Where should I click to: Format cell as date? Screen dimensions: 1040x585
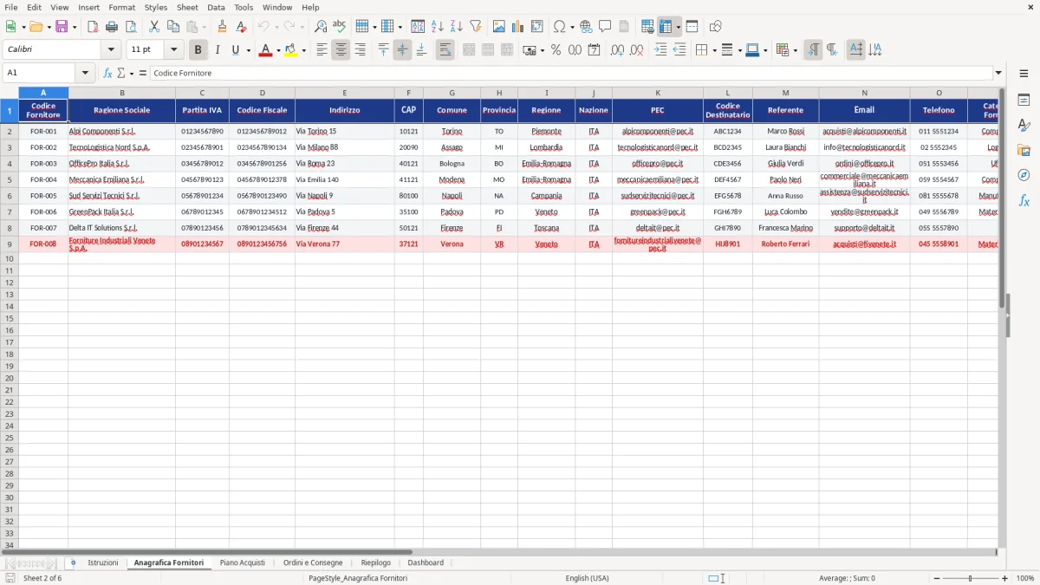pyautogui.click(x=594, y=50)
